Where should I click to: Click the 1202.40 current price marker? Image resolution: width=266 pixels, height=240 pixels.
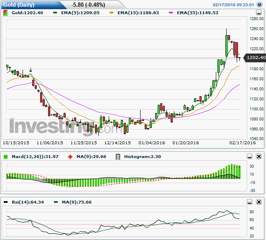(255, 58)
